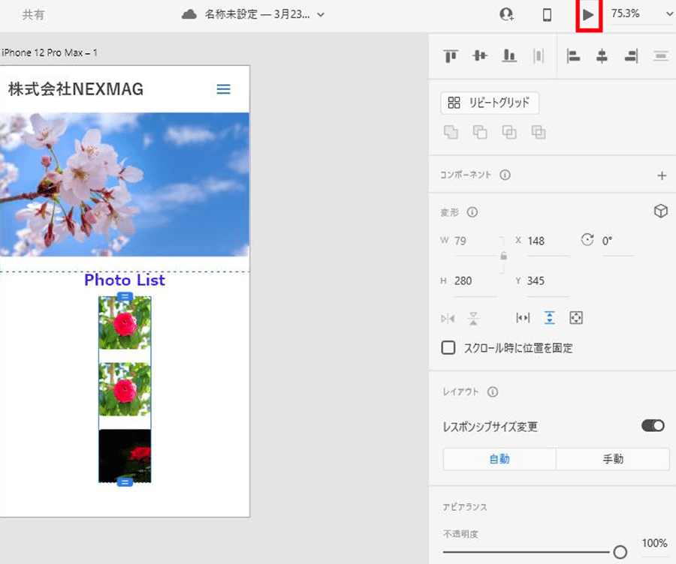The width and height of the screenshot is (676, 564).
Task: Flip the selection horizontally
Action: pyautogui.click(x=448, y=319)
